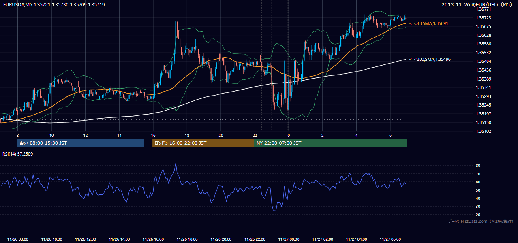Click bottom time label 11/26 22:00
The image size is (518, 243).
255,239
